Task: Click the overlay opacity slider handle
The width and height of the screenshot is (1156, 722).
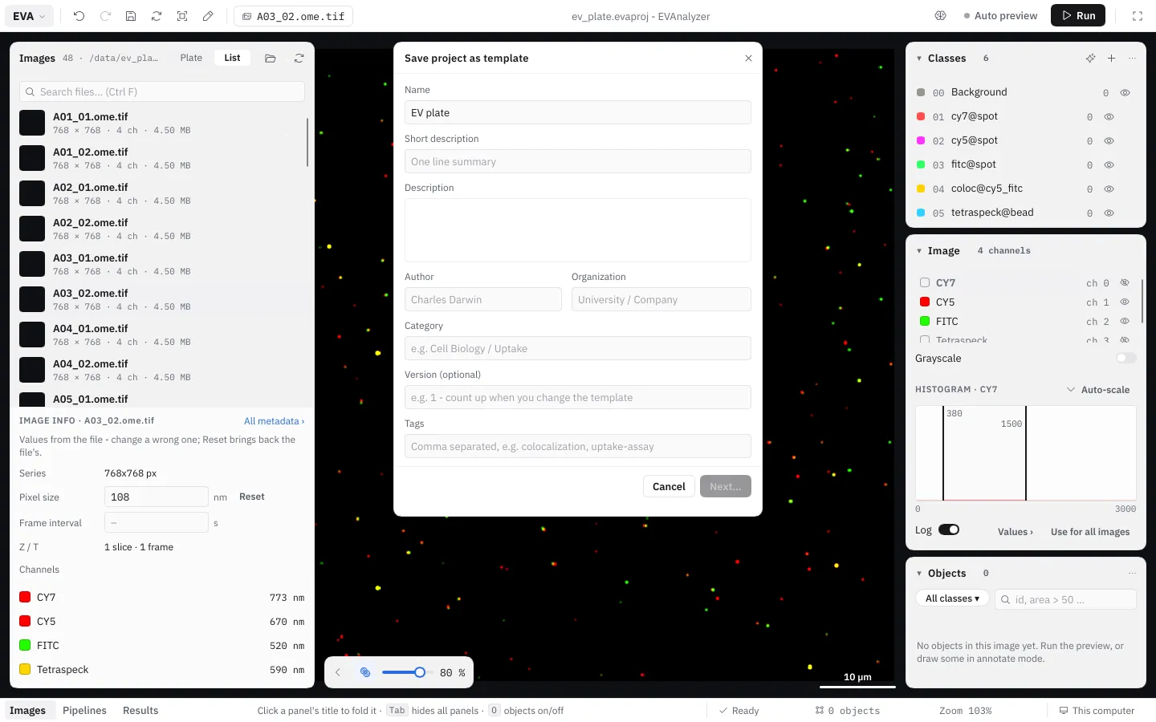Action: point(419,672)
